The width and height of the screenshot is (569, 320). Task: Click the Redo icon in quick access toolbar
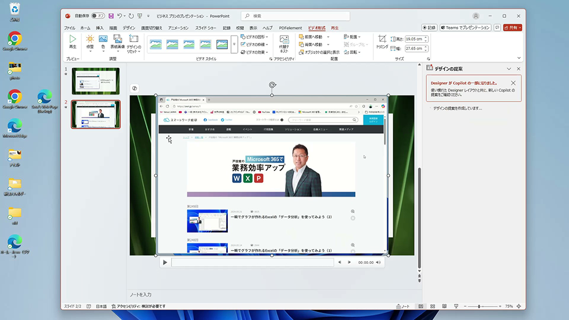pos(131,16)
